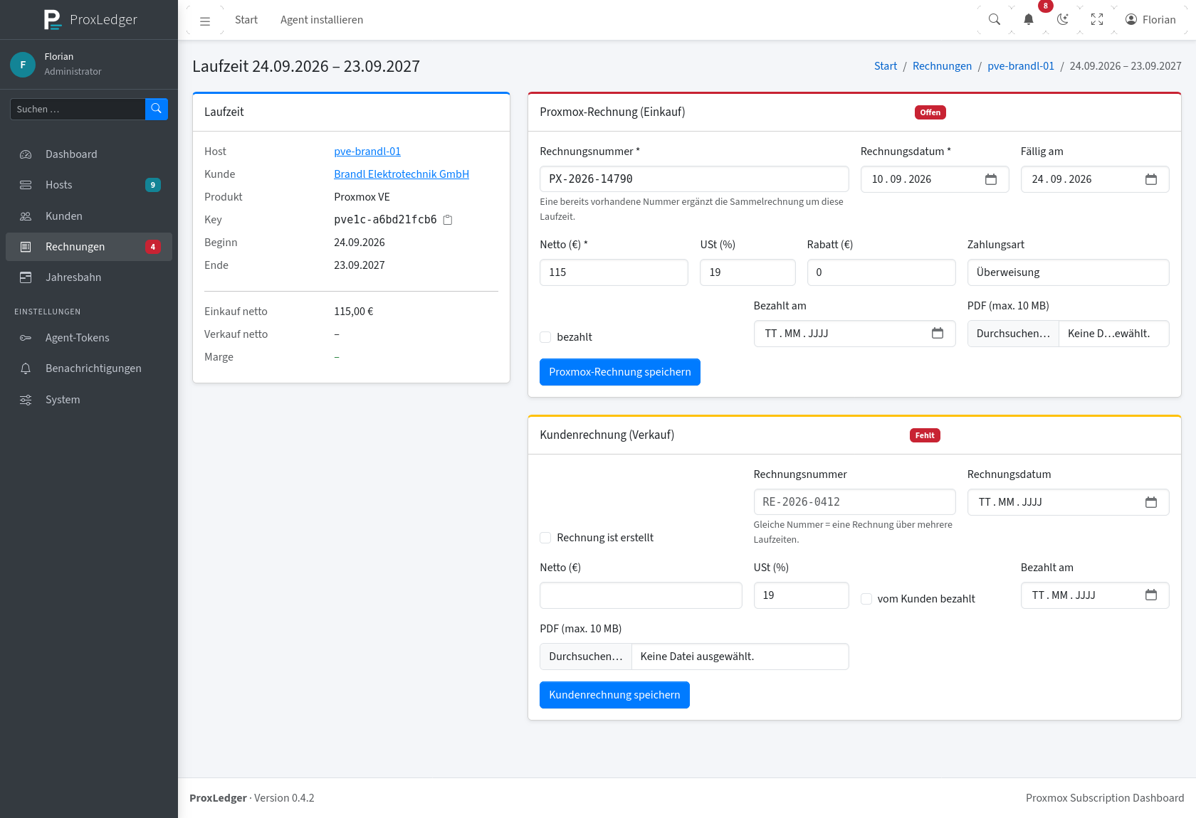Screen dimensions: 1196x818
Task: Click the fullscreen expand icon
Action: point(1097,20)
